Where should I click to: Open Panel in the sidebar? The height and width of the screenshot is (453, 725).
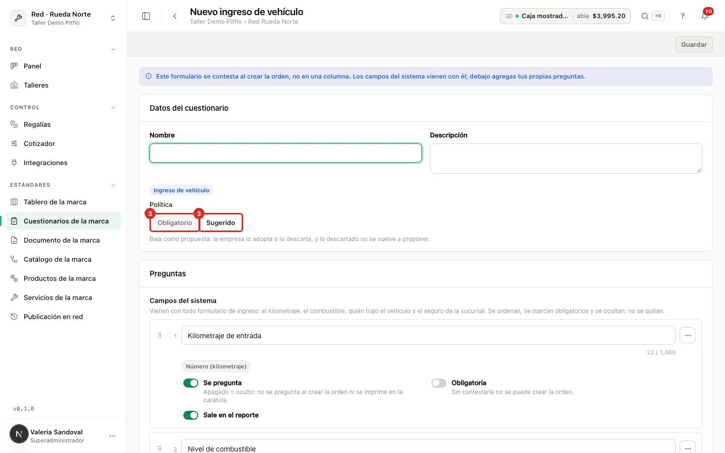63,66
